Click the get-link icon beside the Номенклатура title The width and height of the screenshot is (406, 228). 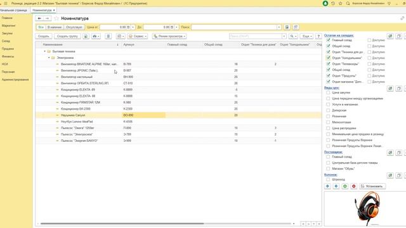[x=402, y=18]
